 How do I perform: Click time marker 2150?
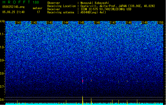(160, 22)
